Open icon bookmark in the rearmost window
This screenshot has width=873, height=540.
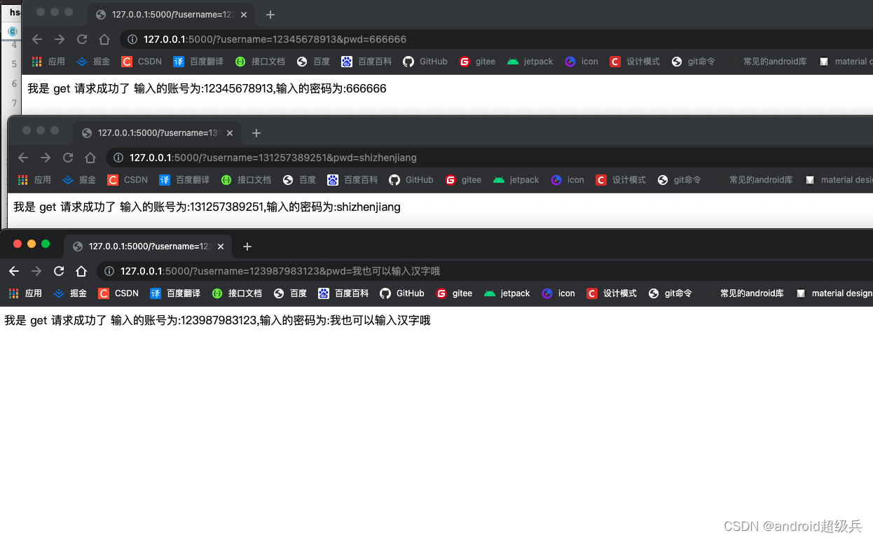(x=582, y=62)
